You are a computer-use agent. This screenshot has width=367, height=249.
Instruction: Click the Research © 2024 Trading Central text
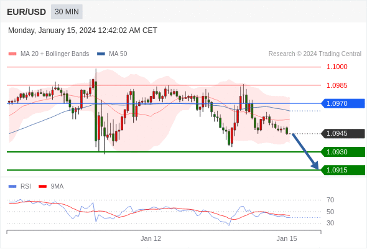315,54
